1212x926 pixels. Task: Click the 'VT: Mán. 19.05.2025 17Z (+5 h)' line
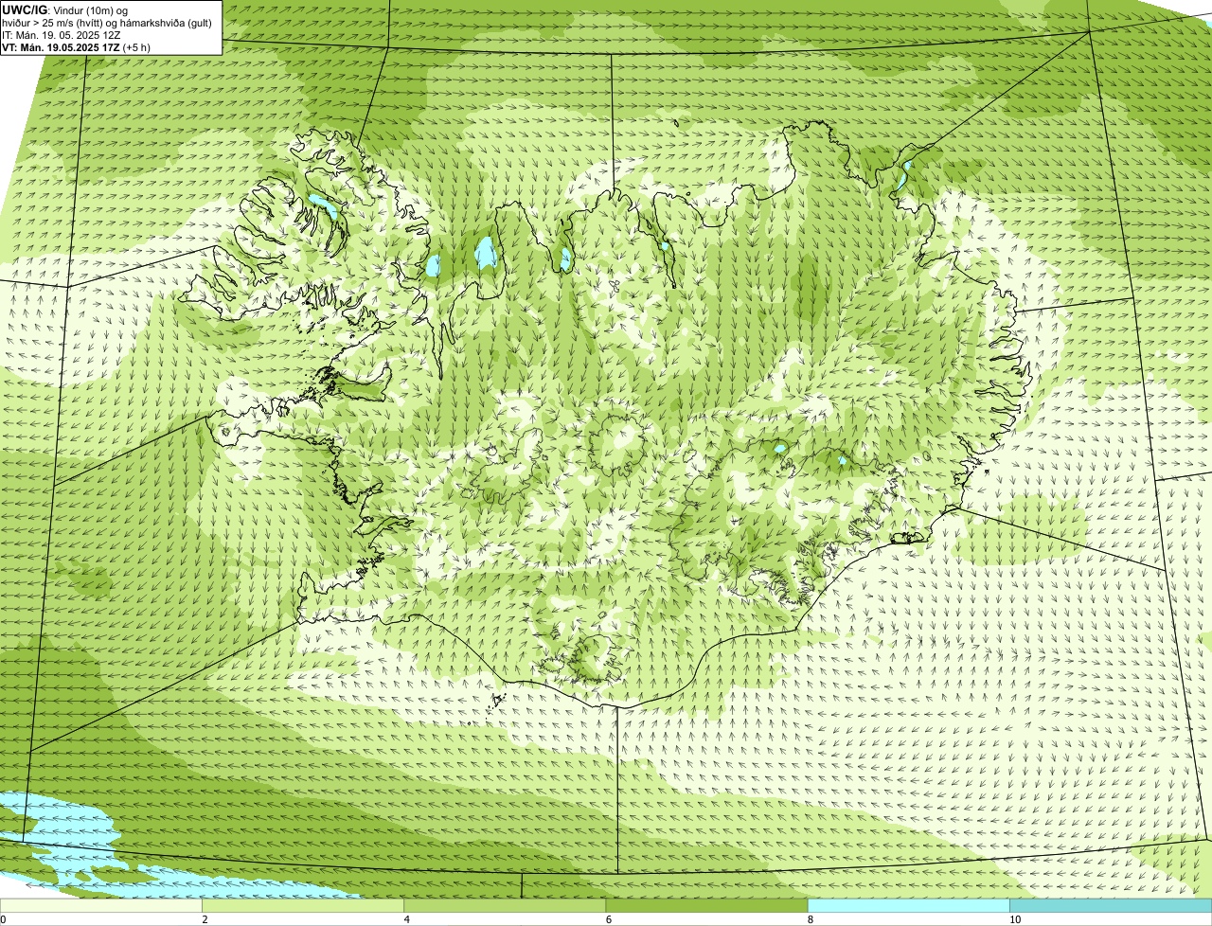77,47
